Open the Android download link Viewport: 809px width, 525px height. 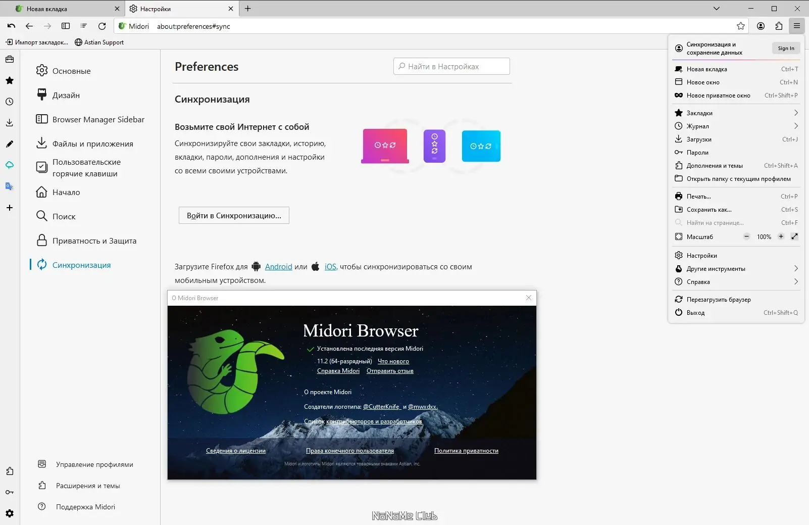pyautogui.click(x=278, y=267)
